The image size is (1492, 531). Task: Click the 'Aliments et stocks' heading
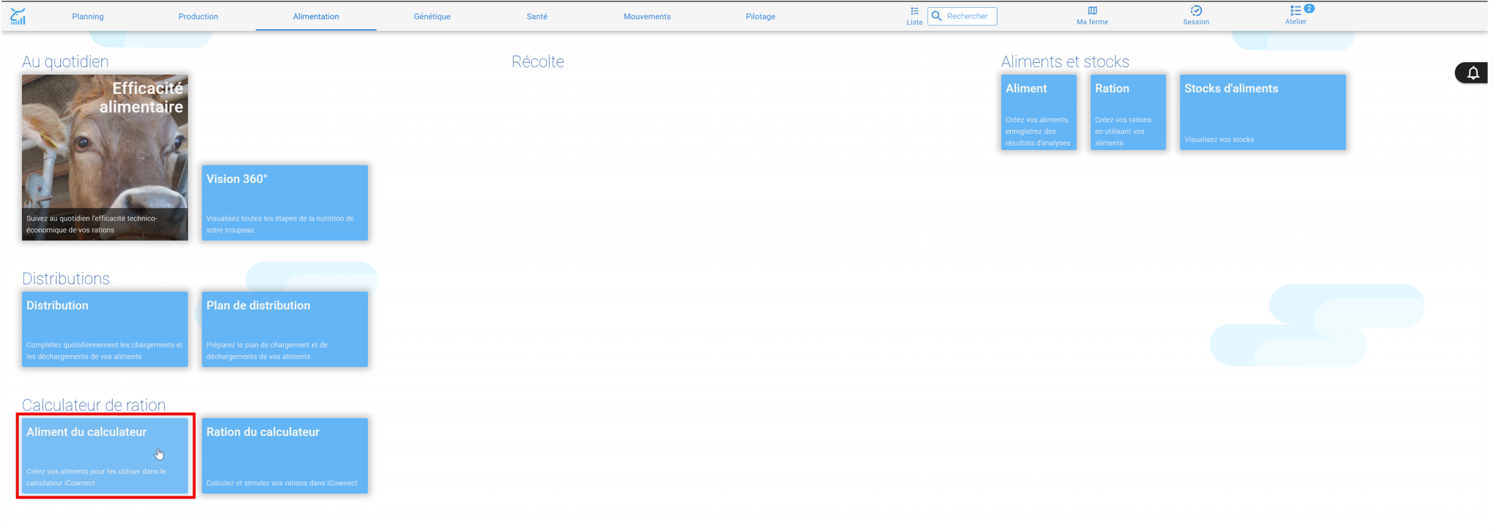point(1065,62)
